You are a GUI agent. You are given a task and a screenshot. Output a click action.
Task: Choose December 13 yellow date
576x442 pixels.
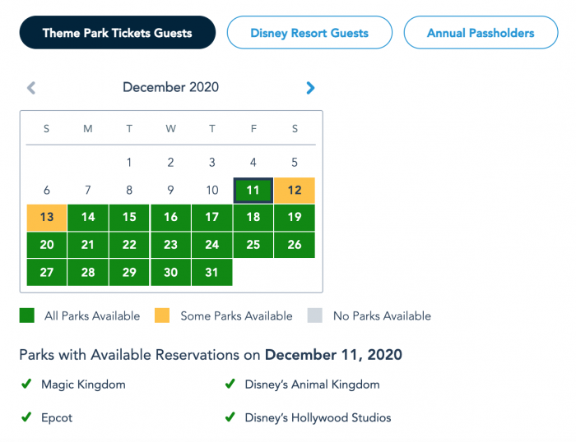[x=47, y=218]
